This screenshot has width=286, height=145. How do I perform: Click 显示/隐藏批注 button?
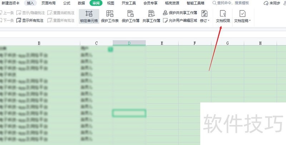point(30,13)
